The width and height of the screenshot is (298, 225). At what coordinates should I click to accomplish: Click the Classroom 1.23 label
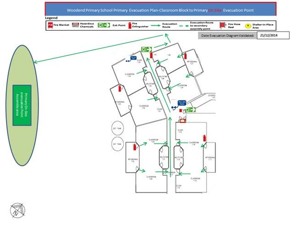[153, 141]
